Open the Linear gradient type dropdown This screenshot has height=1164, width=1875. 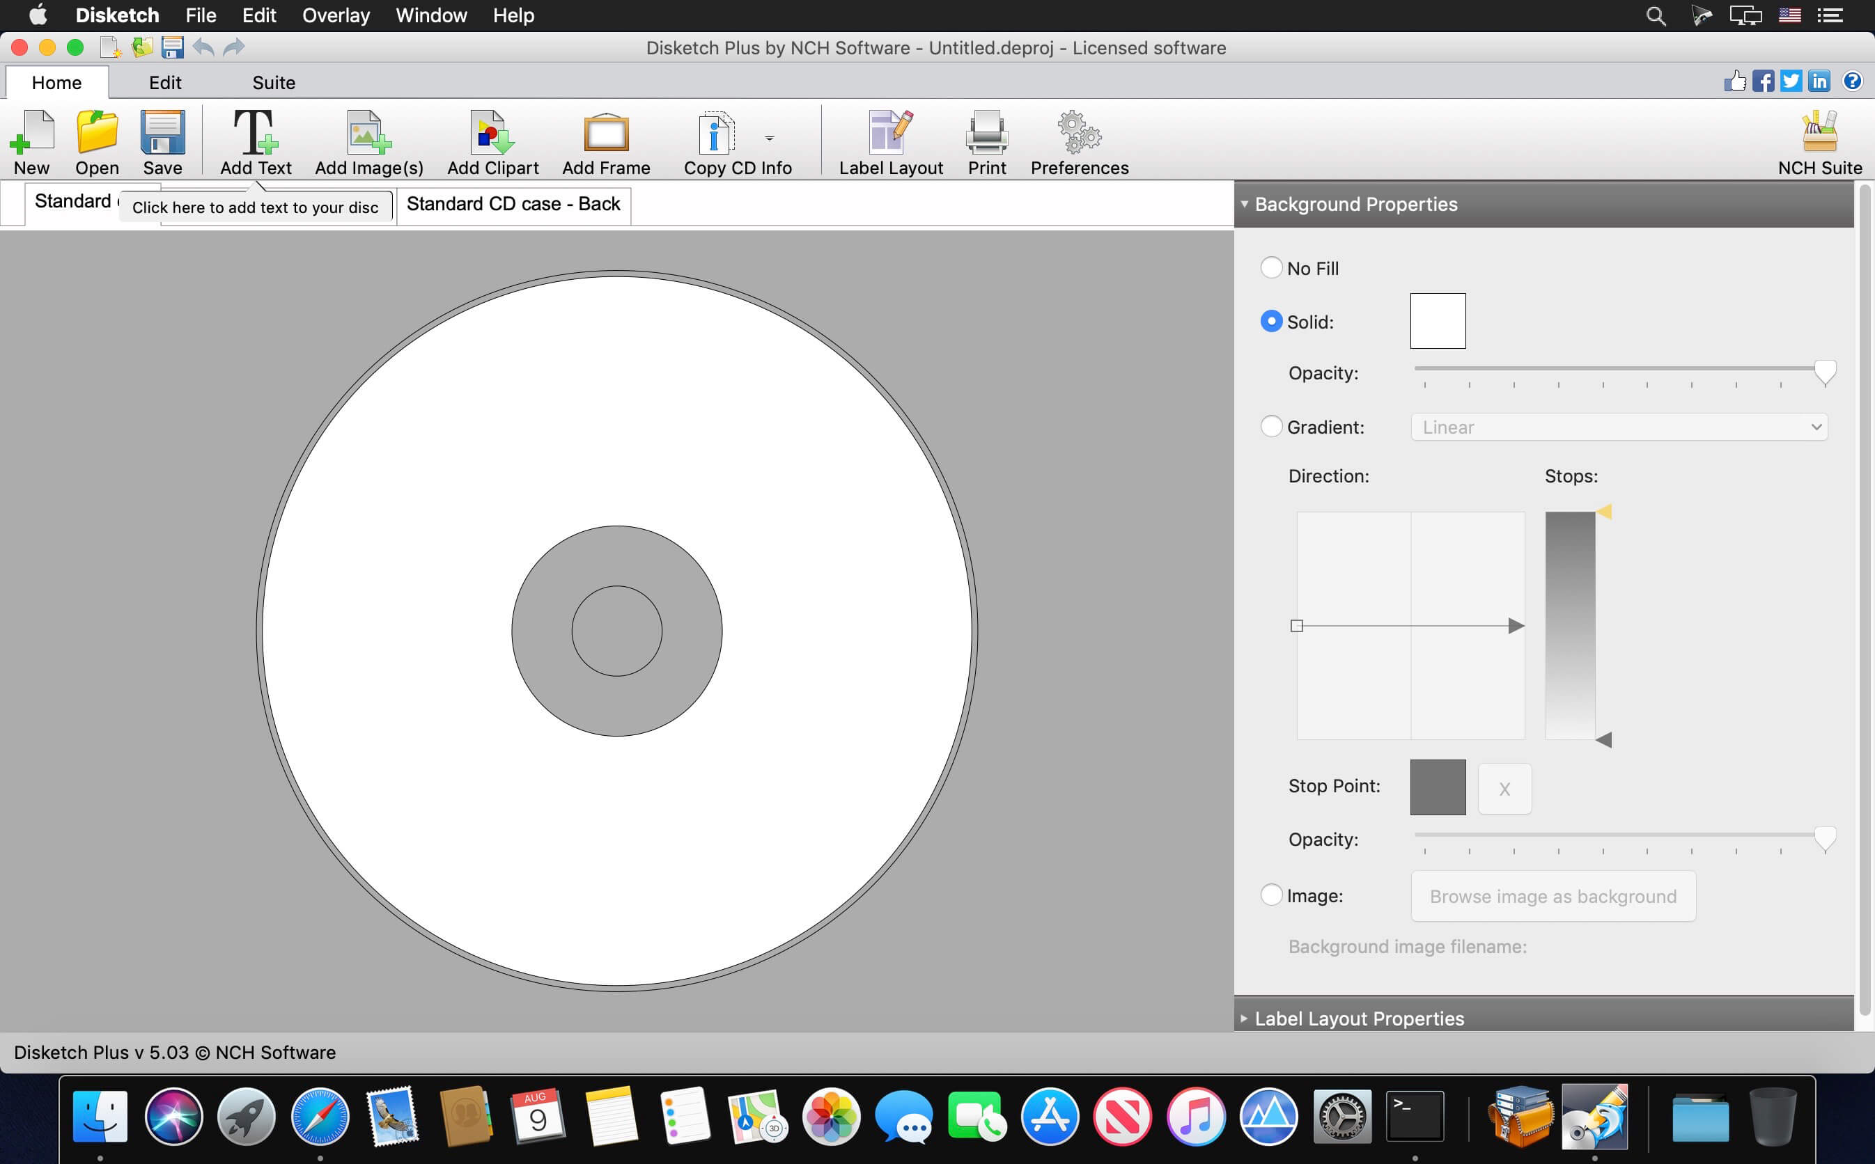pyautogui.click(x=1617, y=427)
